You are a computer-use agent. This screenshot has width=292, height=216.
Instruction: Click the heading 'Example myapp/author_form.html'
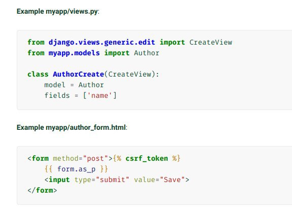72,128
